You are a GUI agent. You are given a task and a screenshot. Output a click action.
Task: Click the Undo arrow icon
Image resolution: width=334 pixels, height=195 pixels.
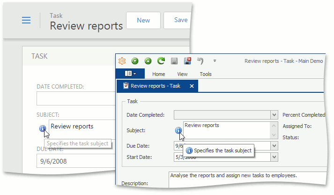click(x=200, y=61)
